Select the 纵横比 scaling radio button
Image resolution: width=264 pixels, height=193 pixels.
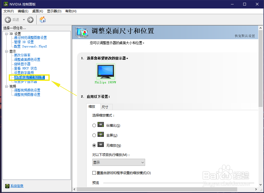click(x=94, y=125)
